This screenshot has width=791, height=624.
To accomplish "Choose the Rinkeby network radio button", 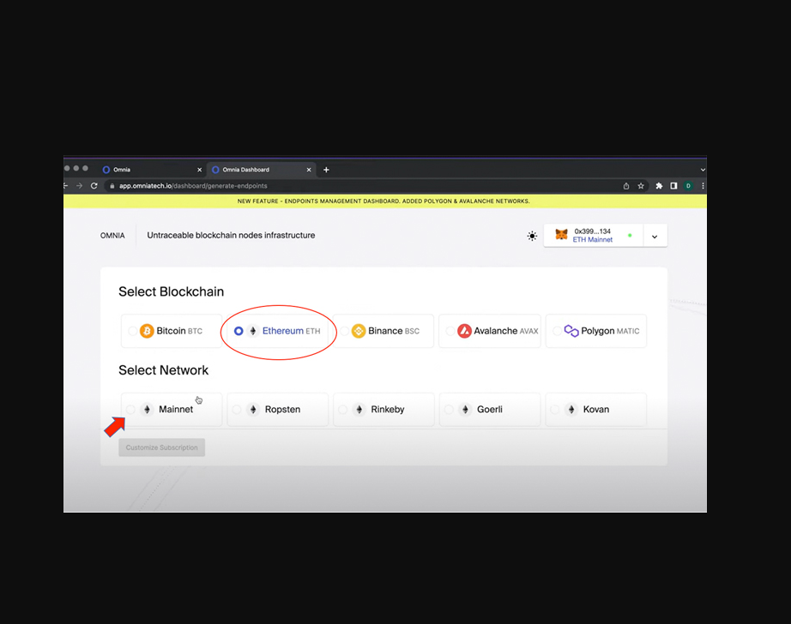I will [343, 409].
